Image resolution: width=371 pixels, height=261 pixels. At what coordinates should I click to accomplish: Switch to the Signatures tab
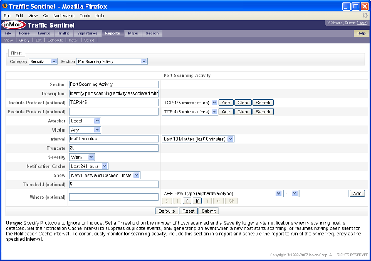coord(87,33)
